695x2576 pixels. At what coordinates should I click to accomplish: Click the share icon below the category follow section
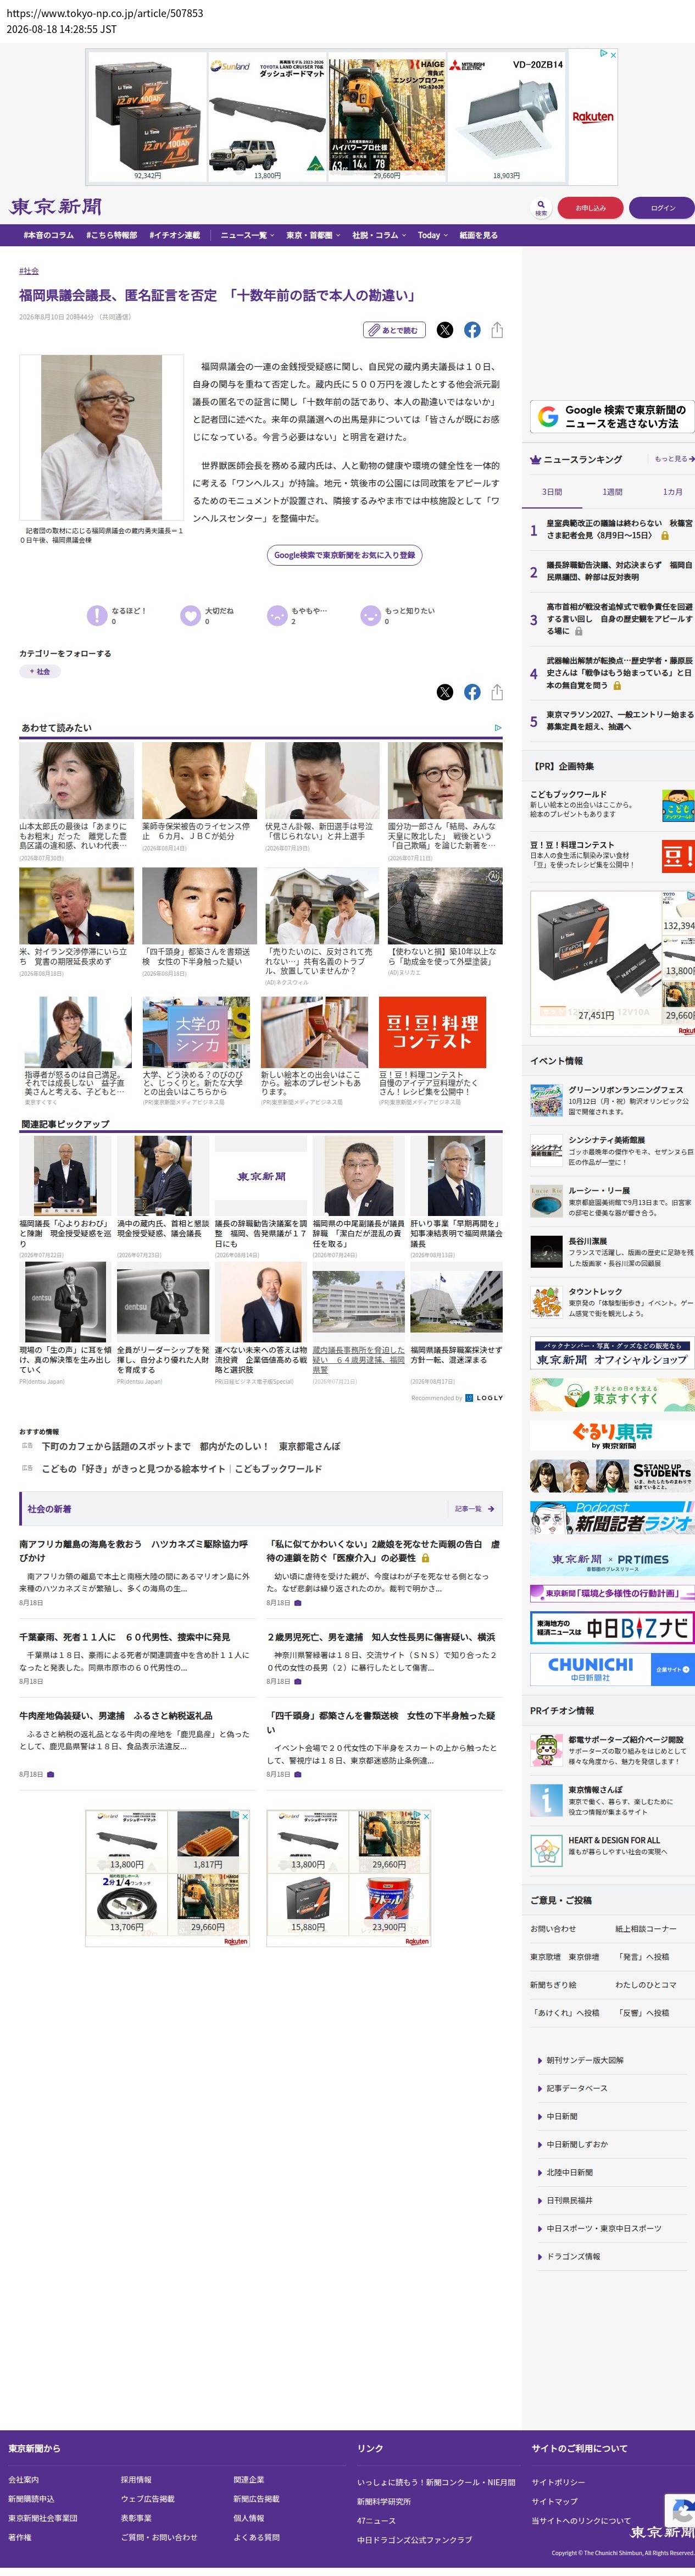click(x=497, y=692)
